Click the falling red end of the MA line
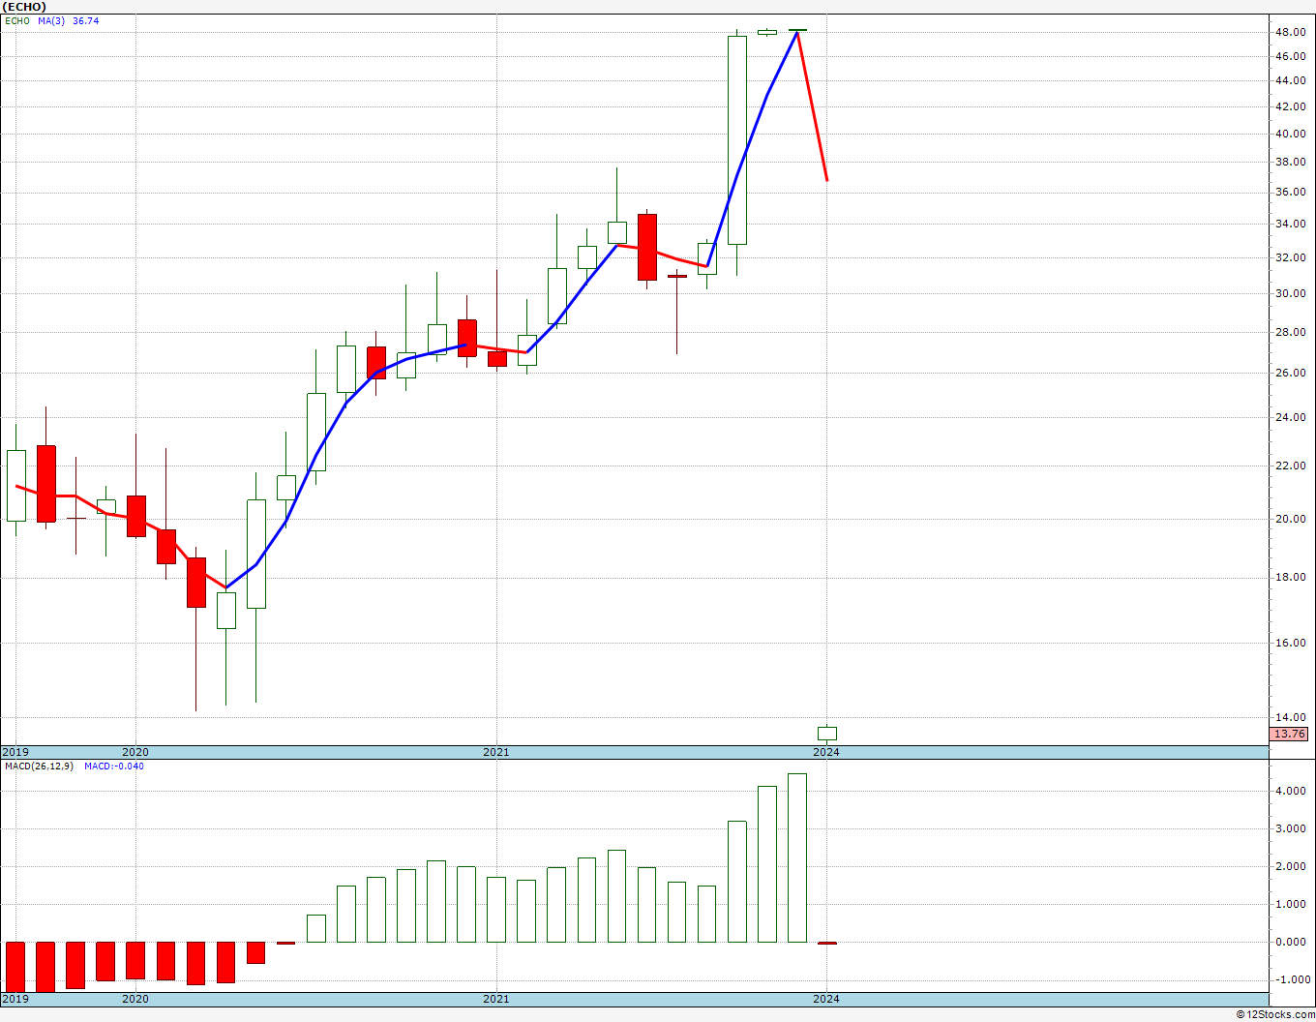This screenshot has width=1316, height=1022. (812, 106)
